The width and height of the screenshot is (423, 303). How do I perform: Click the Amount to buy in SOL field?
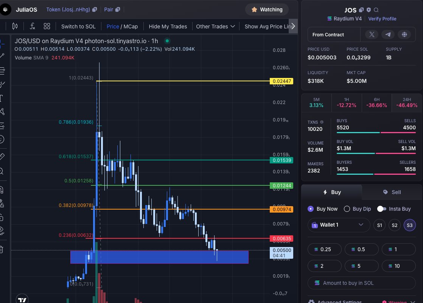(361, 283)
